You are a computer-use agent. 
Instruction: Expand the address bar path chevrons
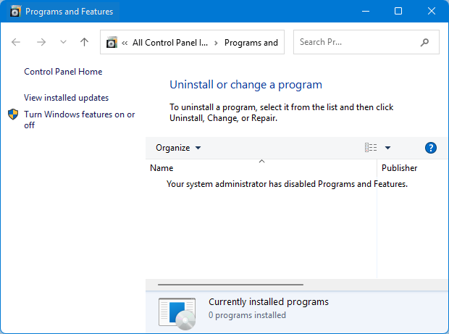coord(125,43)
